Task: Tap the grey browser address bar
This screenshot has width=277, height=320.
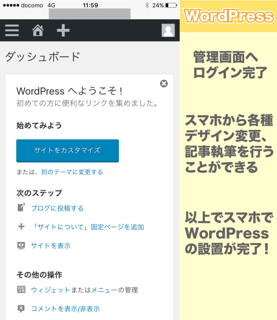Action: coord(90,14)
